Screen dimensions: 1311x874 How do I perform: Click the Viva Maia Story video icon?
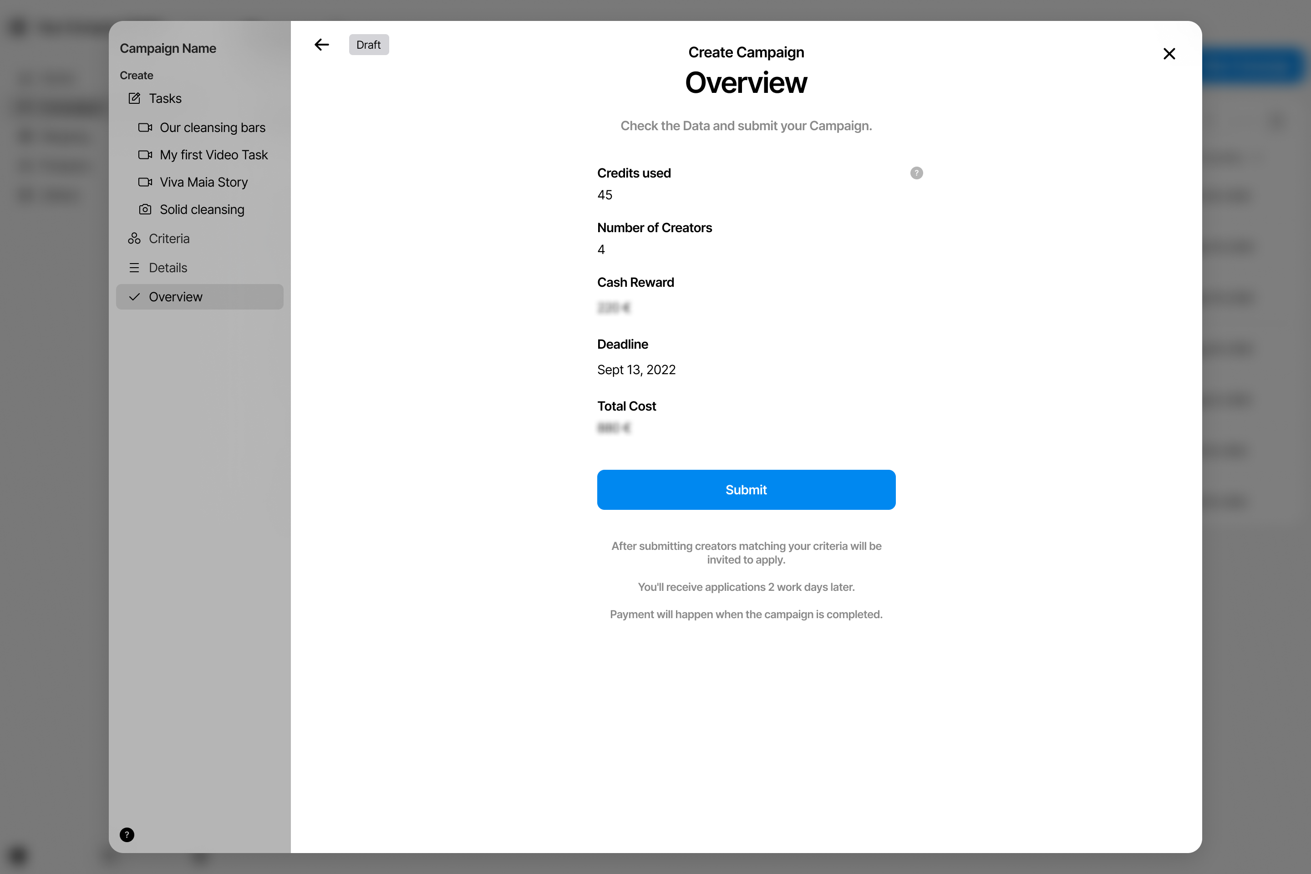pyautogui.click(x=145, y=182)
